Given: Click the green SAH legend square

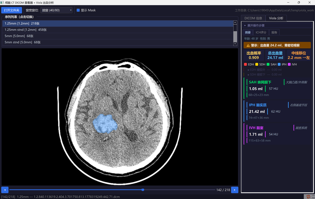Looking at the screenshot, I should (268, 64).
